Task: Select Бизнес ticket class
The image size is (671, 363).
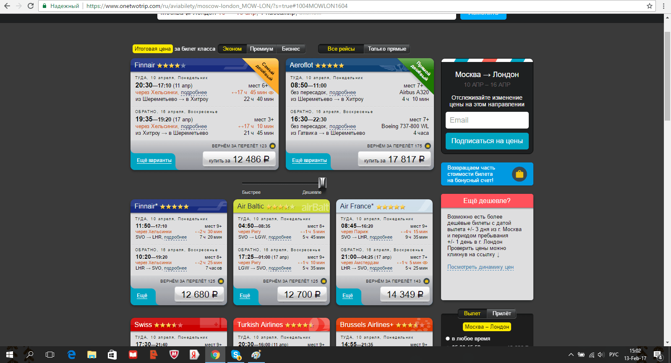Action: [x=291, y=49]
